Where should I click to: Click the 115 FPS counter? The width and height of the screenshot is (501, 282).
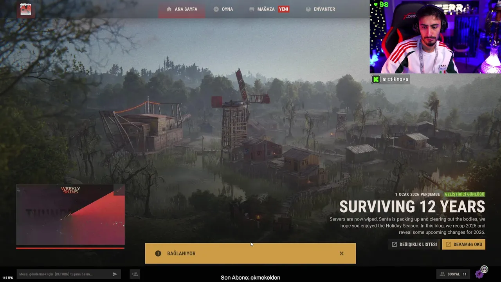coord(7,278)
